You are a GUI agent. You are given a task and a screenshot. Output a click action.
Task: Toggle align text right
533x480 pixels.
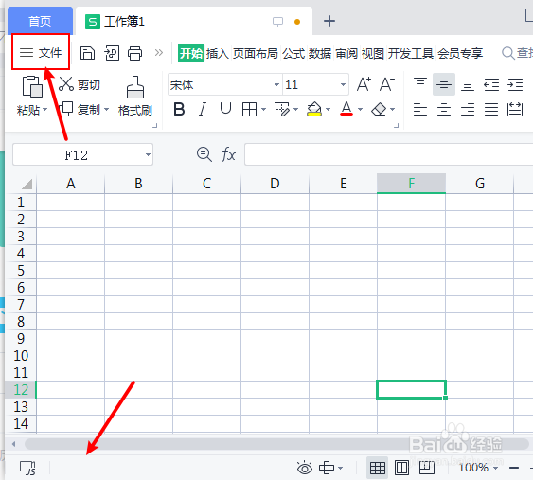(468, 110)
